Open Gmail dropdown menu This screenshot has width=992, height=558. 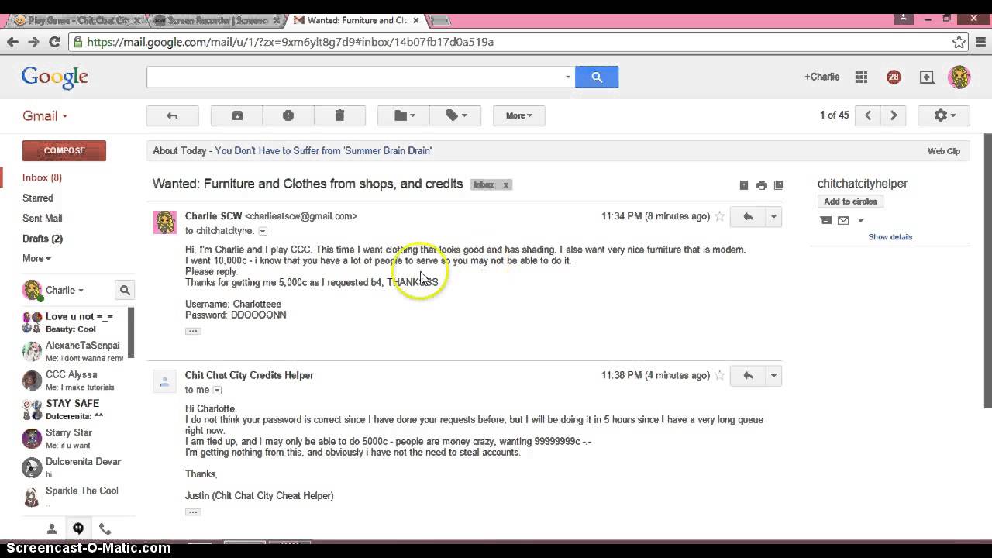(45, 115)
